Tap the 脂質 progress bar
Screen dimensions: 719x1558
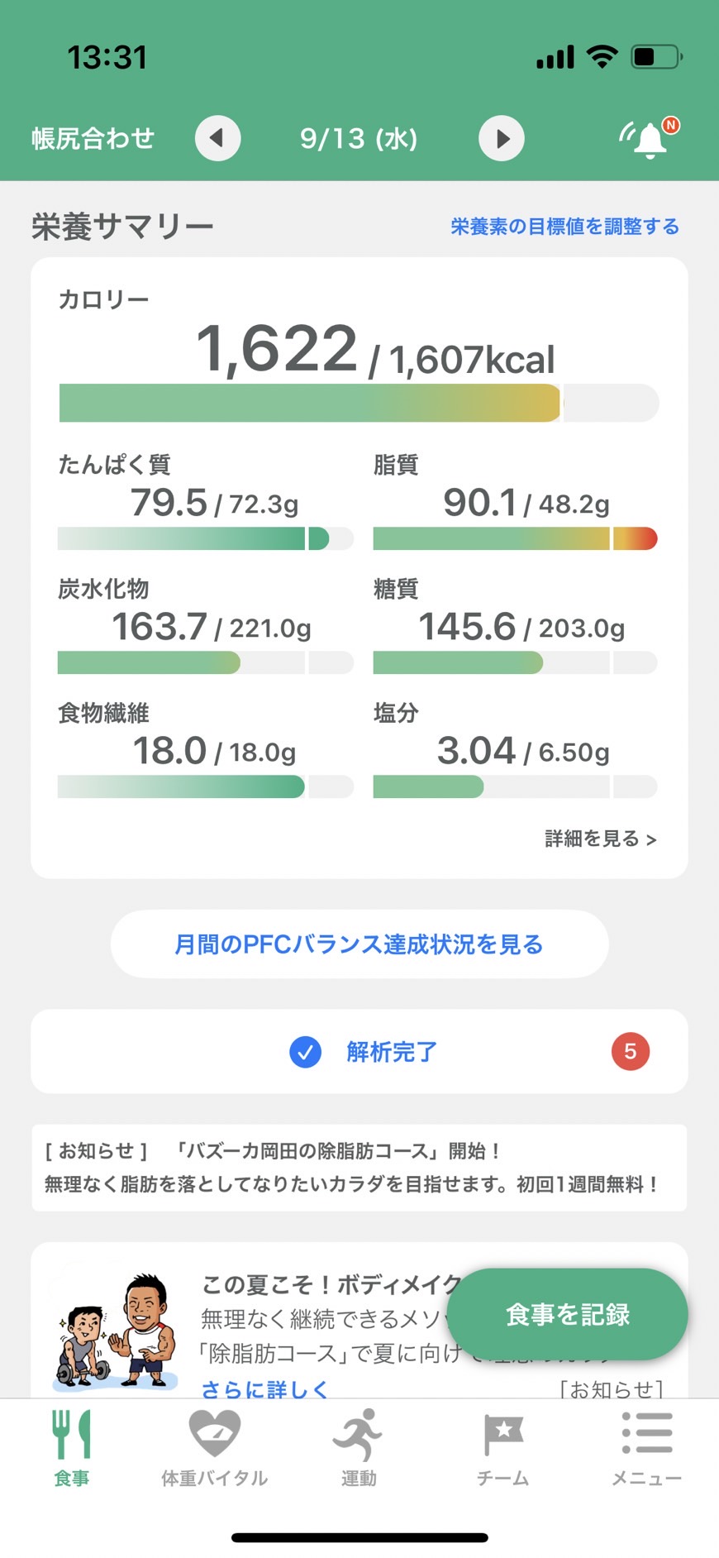(x=515, y=539)
